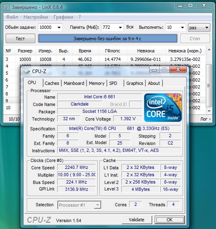This screenshot has width=216, height=229.
Task: Click the OK button in CPU-Z
Action: tap(170, 220)
